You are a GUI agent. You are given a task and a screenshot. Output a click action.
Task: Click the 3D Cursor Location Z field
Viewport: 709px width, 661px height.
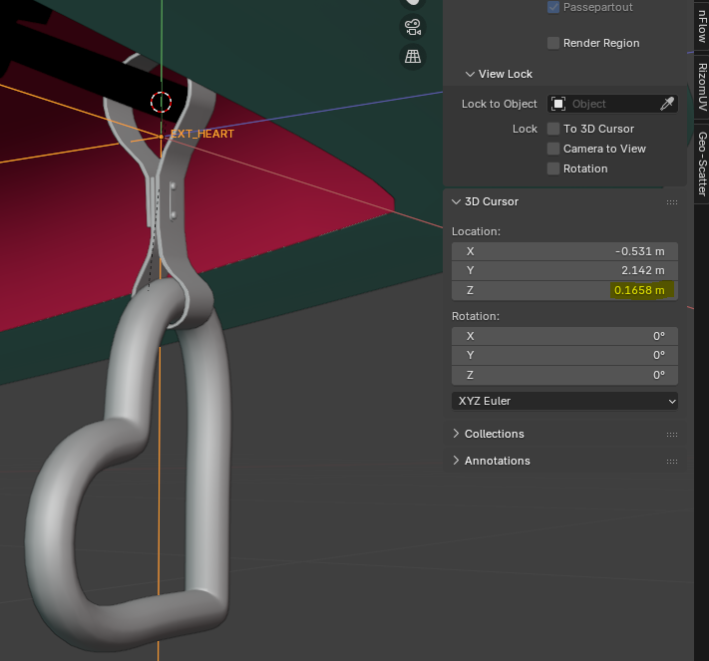pos(564,290)
